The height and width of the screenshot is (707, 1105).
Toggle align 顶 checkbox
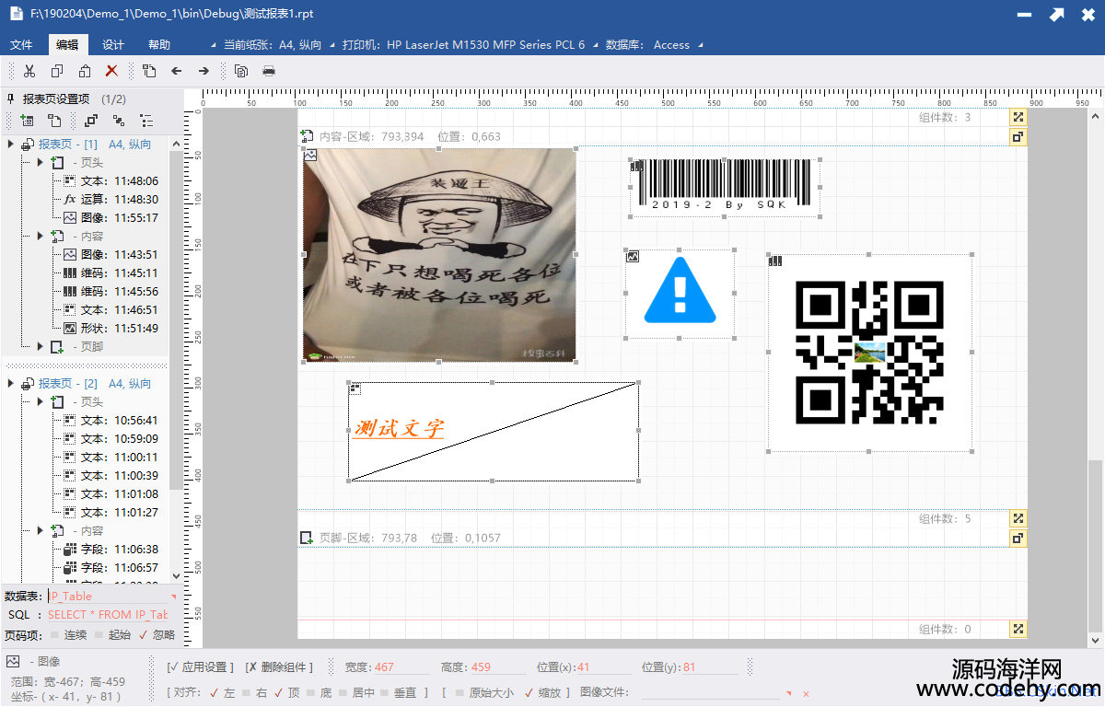coord(286,693)
